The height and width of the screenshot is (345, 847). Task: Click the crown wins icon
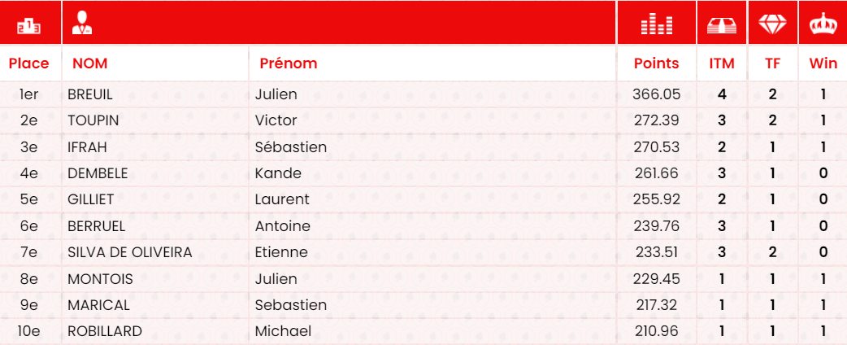pyautogui.click(x=823, y=25)
